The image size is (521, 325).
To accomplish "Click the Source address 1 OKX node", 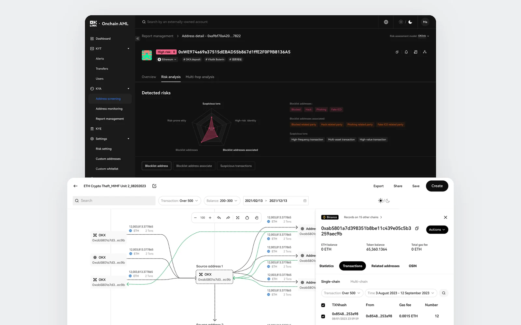I will (x=214, y=277).
